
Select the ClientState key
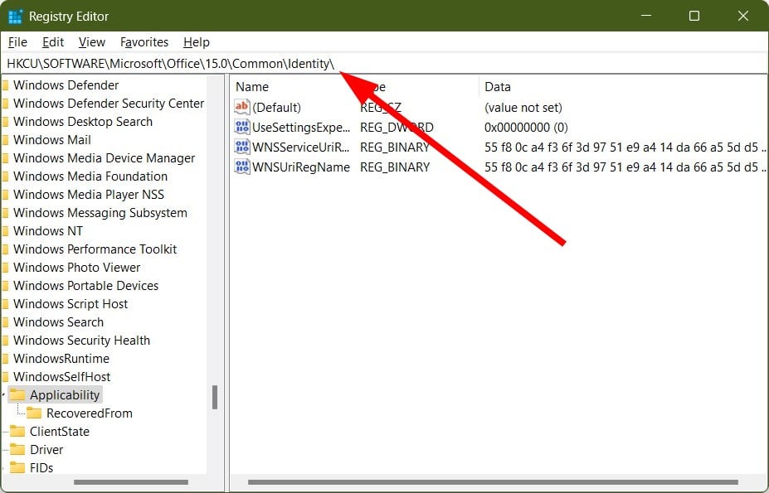(60, 431)
